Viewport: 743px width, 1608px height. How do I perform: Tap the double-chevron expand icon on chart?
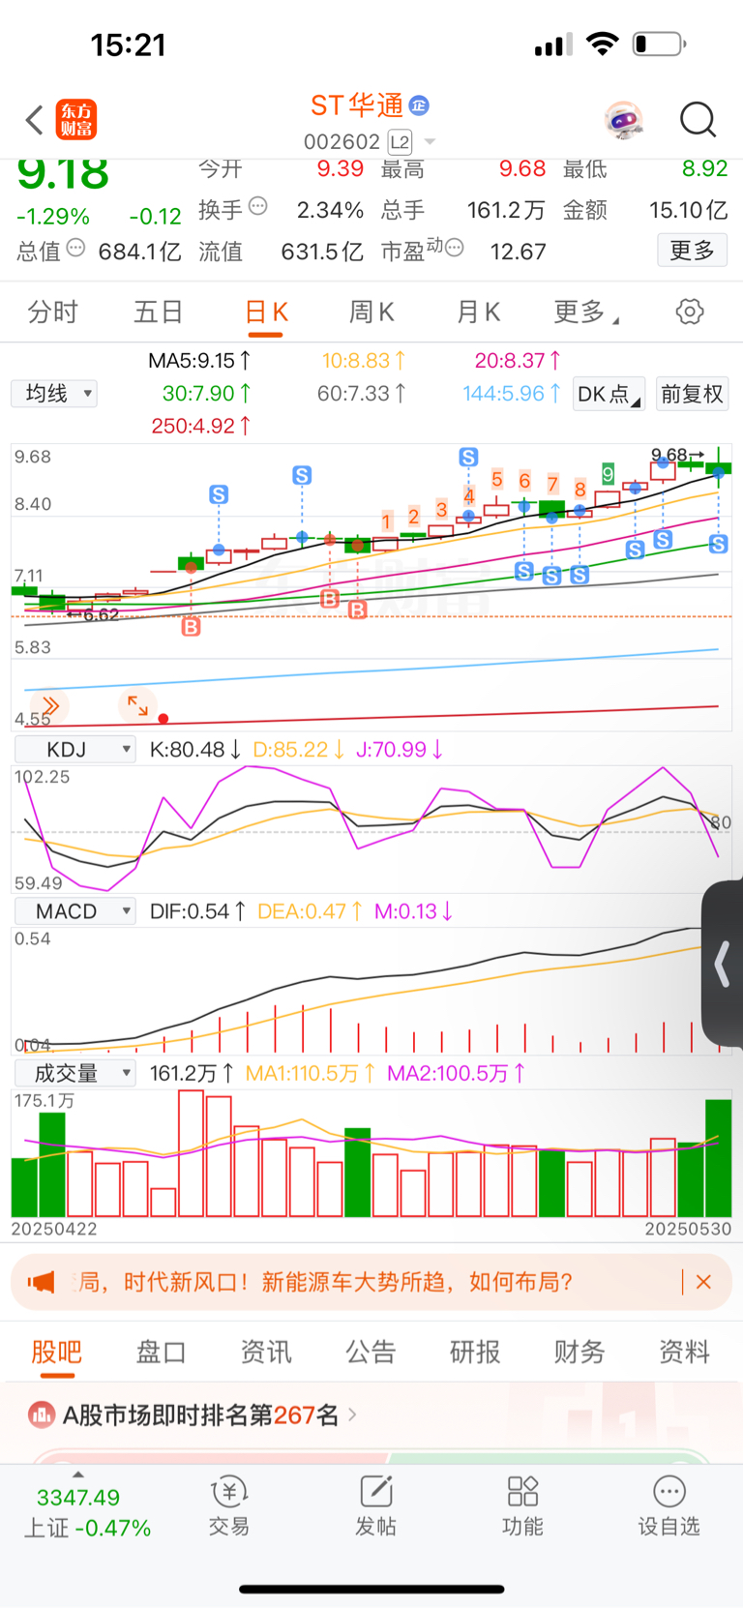[x=49, y=705]
